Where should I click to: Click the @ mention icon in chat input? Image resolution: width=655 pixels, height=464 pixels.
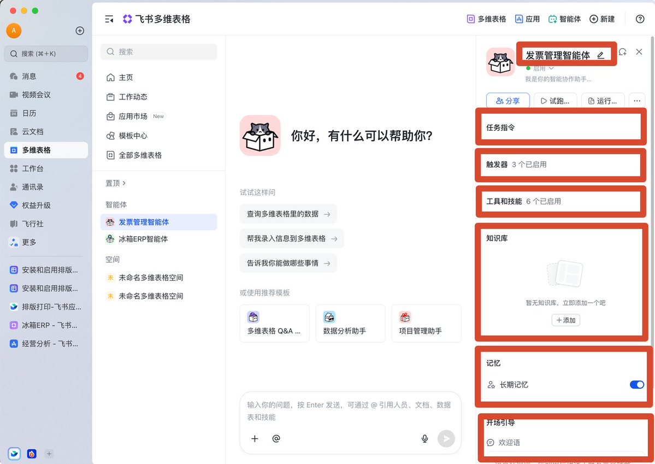click(276, 438)
